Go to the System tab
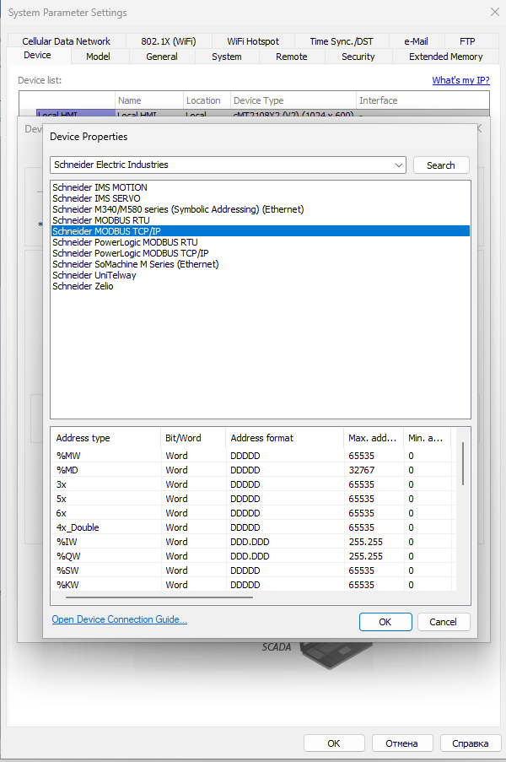 click(226, 57)
